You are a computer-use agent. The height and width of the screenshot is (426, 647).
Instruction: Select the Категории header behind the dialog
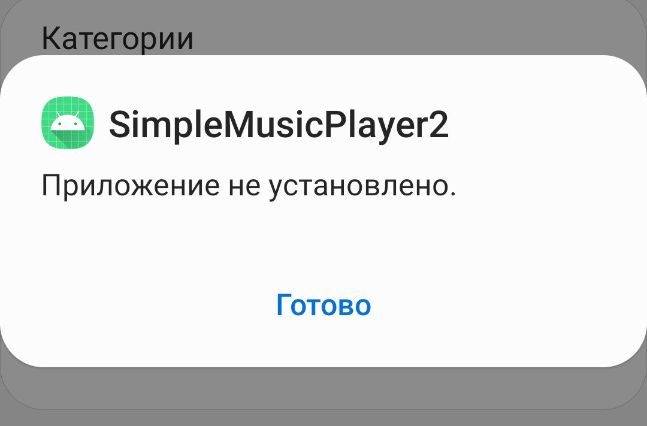[x=117, y=38]
